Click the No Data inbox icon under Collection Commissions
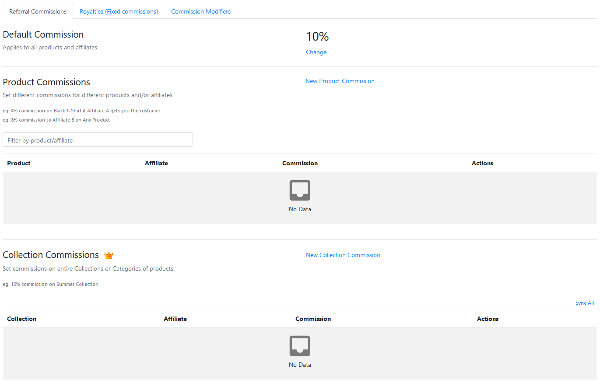600x383 pixels. pyautogui.click(x=300, y=345)
